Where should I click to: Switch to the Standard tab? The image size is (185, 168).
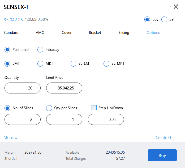tap(11, 32)
